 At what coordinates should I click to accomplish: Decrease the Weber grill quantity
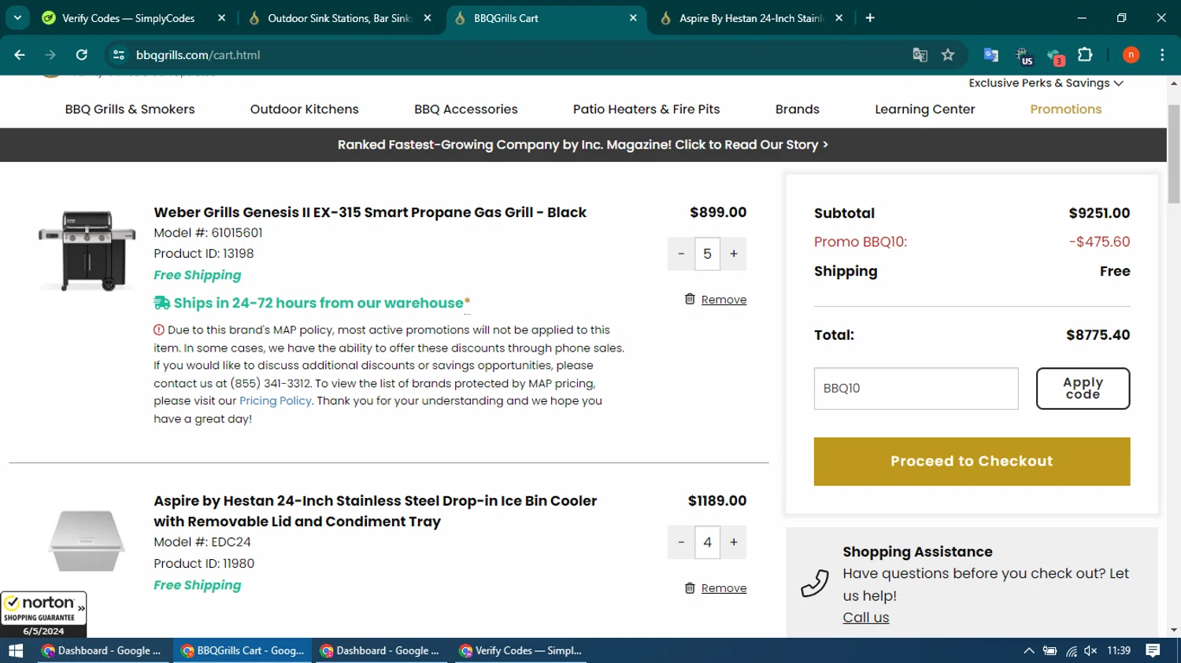[x=681, y=254]
